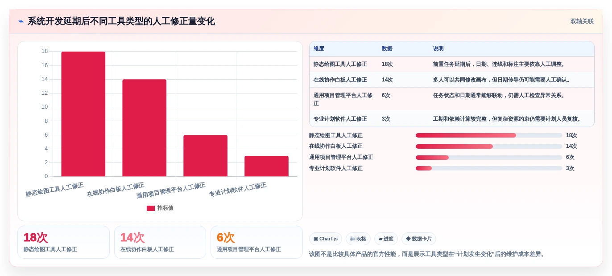Click the 说明 column header
The width and height of the screenshot is (612, 276).
pyautogui.click(x=438, y=49)
